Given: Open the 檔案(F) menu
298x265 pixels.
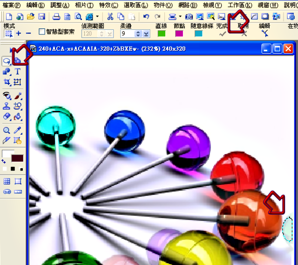Looking at the screenshot, I should click(11, 5).
